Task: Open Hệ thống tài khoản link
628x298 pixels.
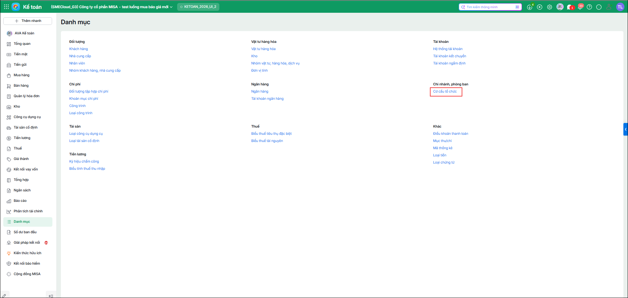Action: click(448, 49)
